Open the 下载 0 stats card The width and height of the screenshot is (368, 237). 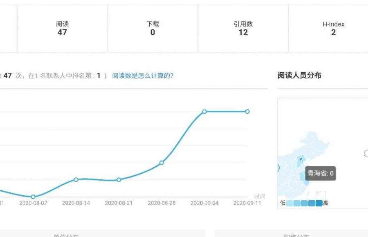pos(153,28)
